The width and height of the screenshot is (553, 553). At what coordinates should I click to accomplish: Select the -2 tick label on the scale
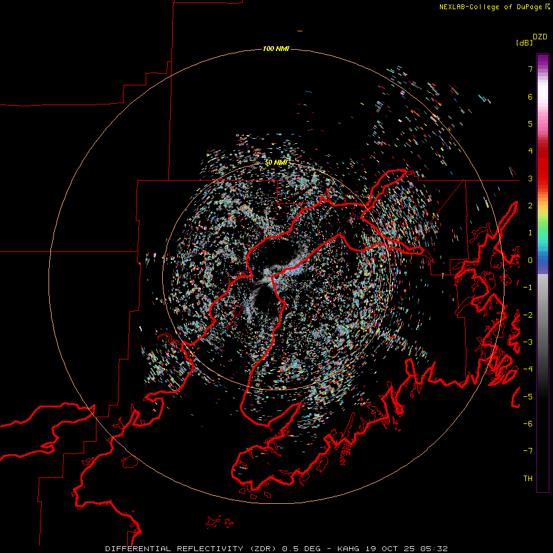(528, 315)
